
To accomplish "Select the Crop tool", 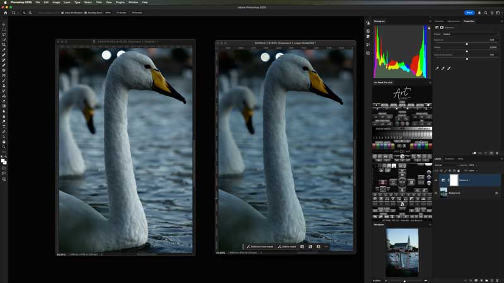I will tap(4, 45).
